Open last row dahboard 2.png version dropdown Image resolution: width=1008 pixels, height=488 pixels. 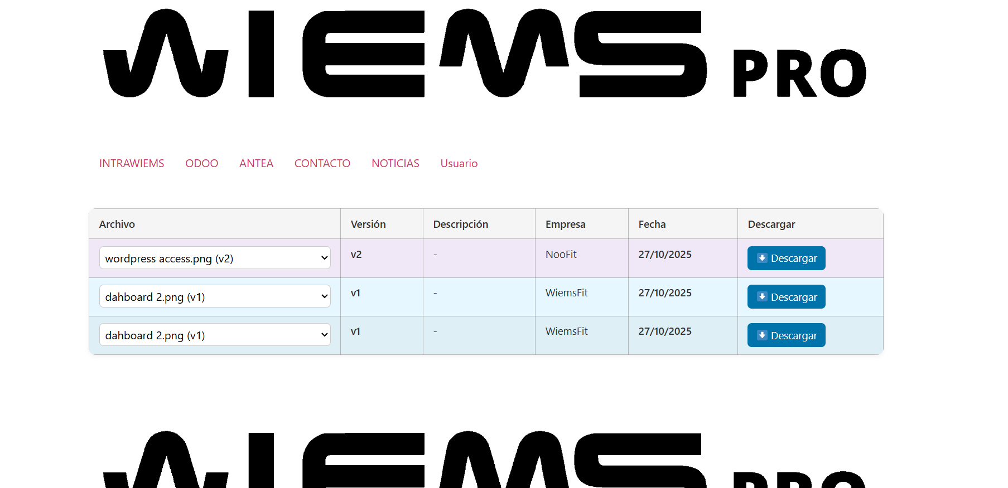tap(215, 335)
